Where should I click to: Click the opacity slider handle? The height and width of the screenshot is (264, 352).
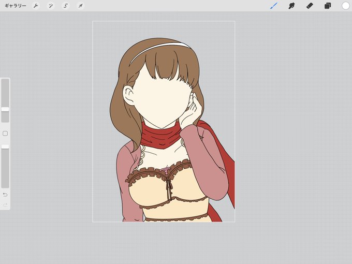tap(5, 146)
